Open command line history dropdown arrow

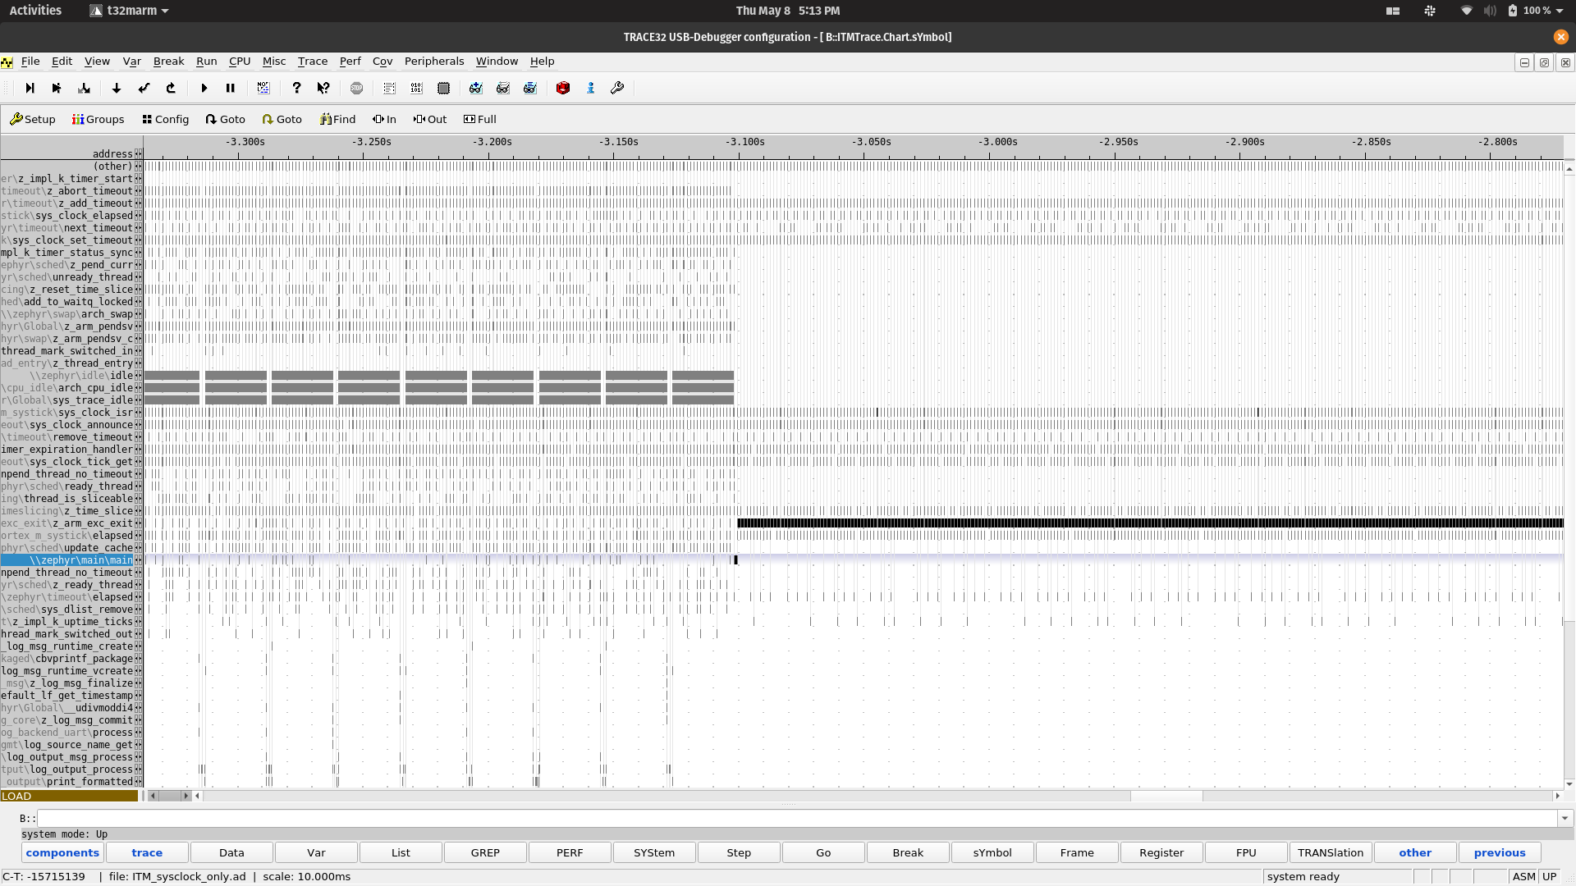click(x=1565, y=819)
